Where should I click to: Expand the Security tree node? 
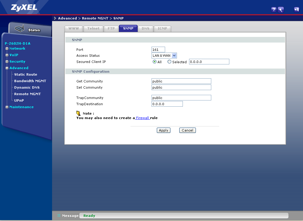pos(7,61)
